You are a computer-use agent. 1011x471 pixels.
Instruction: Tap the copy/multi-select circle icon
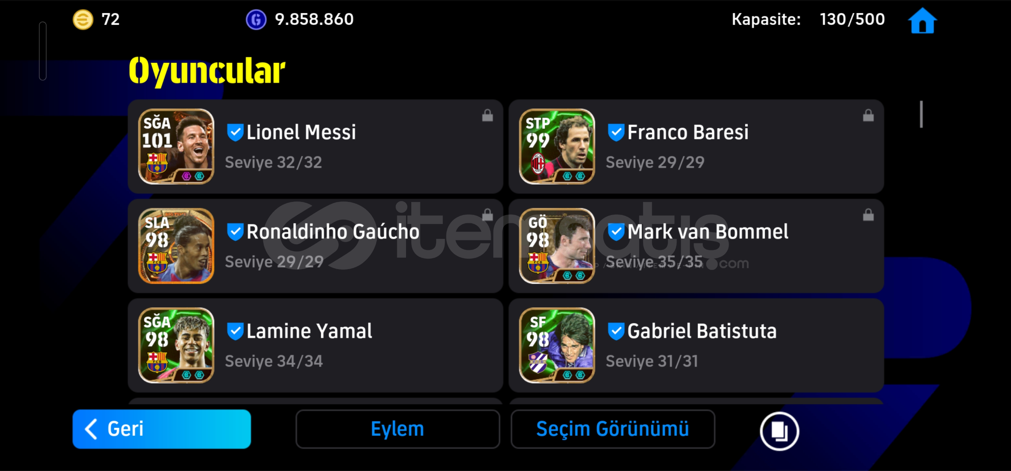[779, 431]
